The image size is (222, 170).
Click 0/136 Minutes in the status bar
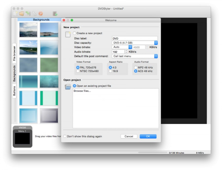(x=176, y=153)
